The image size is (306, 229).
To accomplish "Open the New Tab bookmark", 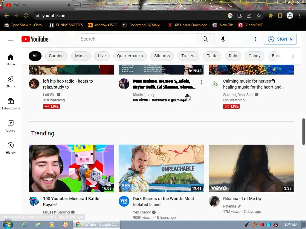I will [x=223, y=25].
